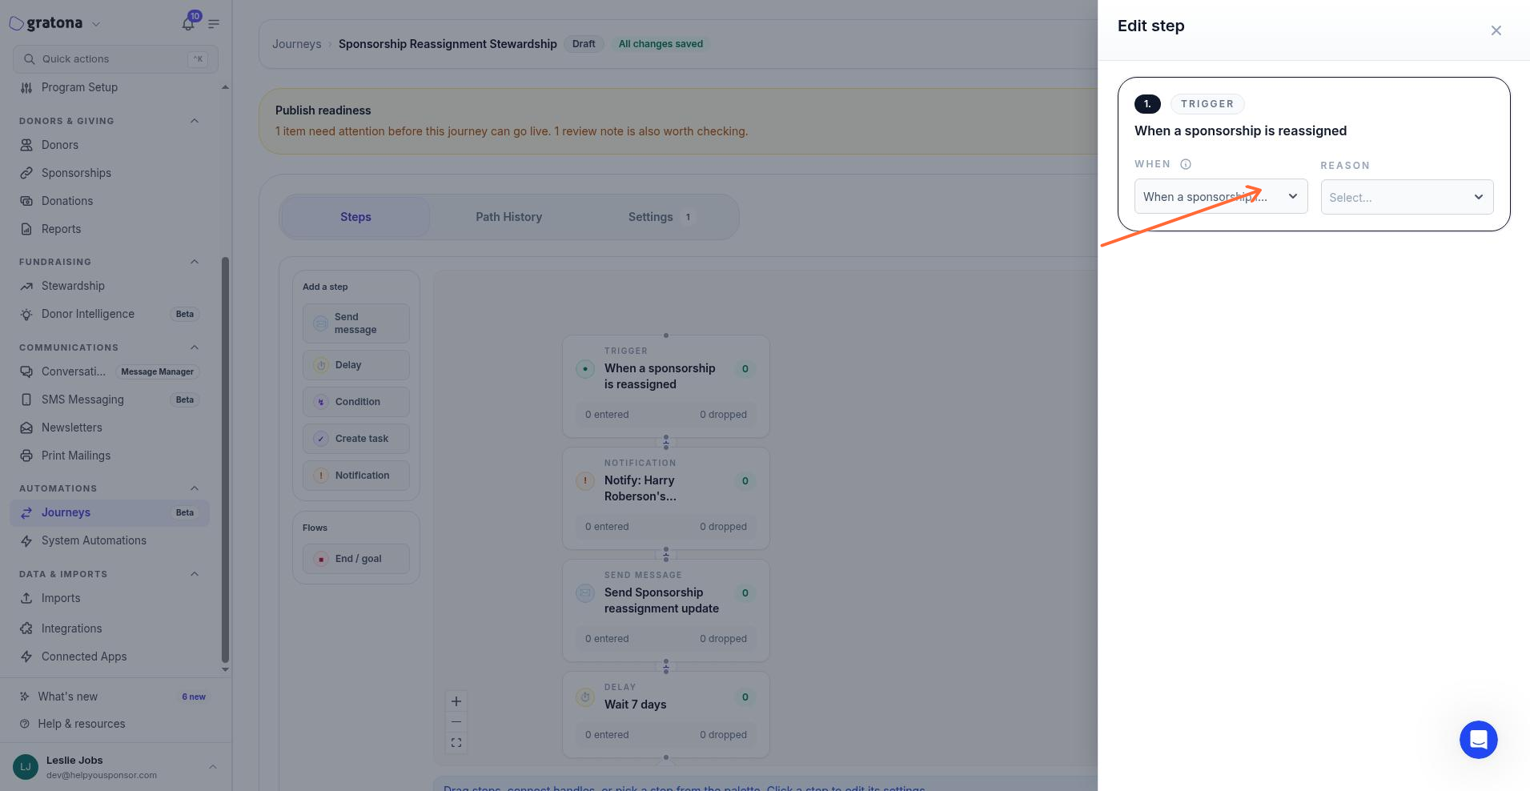This screenshot has width=1530, height=791.
Task: Open the Settings tab
Action: pyautogui.click(x=661, y=217)
